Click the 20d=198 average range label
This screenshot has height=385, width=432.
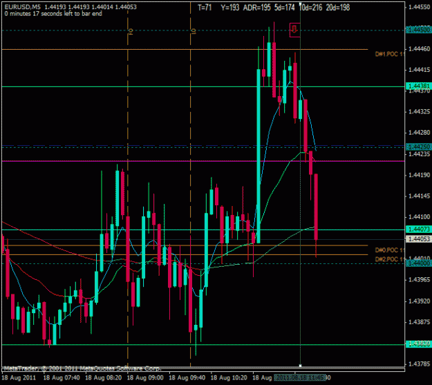[x=338, y=8]
